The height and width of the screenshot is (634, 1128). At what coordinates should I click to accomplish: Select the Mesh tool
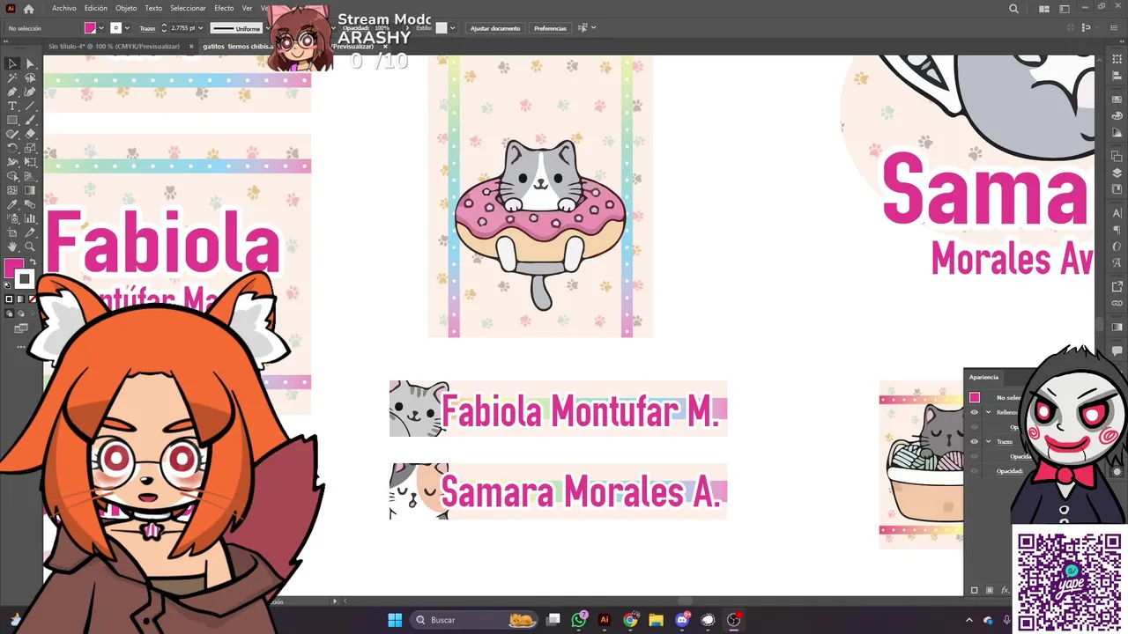tap(12, 190)
